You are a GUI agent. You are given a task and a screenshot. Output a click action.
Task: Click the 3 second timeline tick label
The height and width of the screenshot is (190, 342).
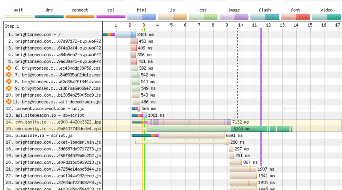pyautogui.click(x=143, y=25)
